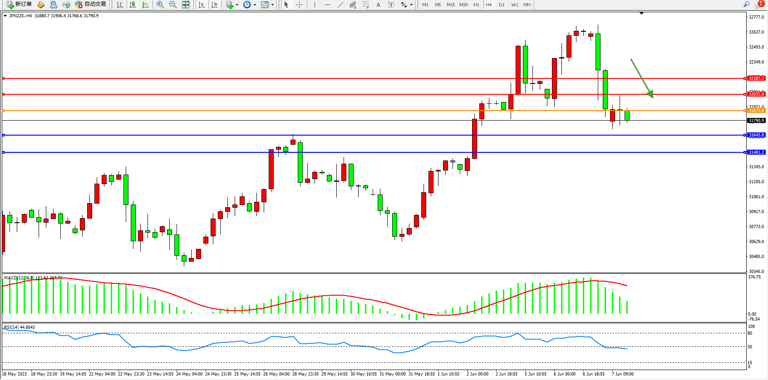Switch to the D1 timeframe
The height and width of the screenshot is (380, 768).
pyautogui.click(x=502, y=5)
